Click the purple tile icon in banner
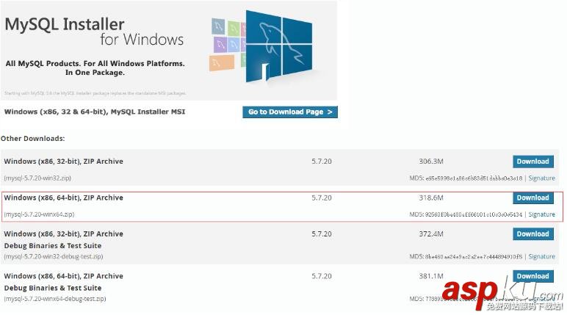Screen dimensions: 567x315 (219, 45)
